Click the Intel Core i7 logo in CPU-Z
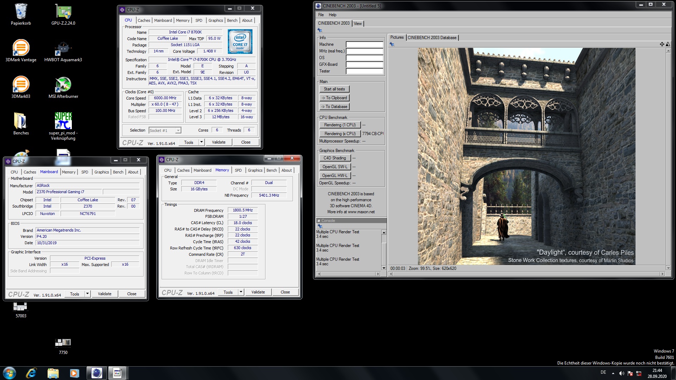This screenshot has height=380, width=676. 240,42
